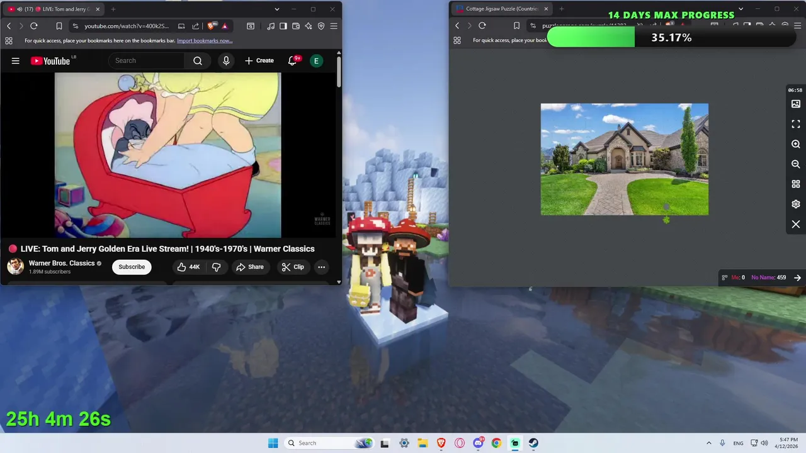Open Brave main menu in YouTube window
Viewport: 806px width, 453px height.
pyautogui.click(x=334, y=26)
